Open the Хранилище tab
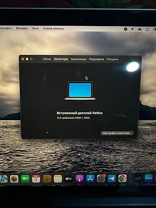The height and width of the screenshot is (208, 156). pyautogui.click(x=78, y=59)
